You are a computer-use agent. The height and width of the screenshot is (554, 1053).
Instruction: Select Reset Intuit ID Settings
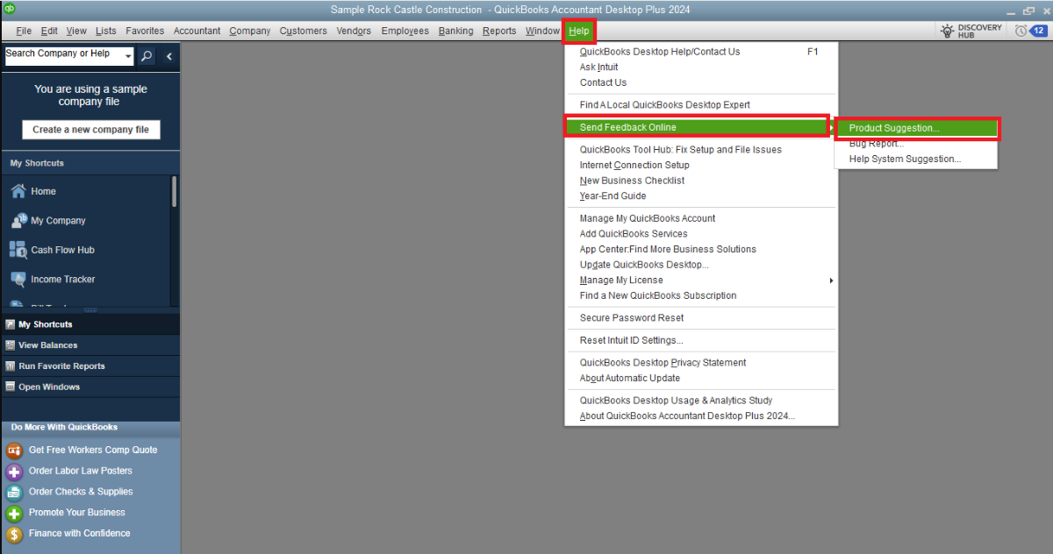[x=701, y=340]
